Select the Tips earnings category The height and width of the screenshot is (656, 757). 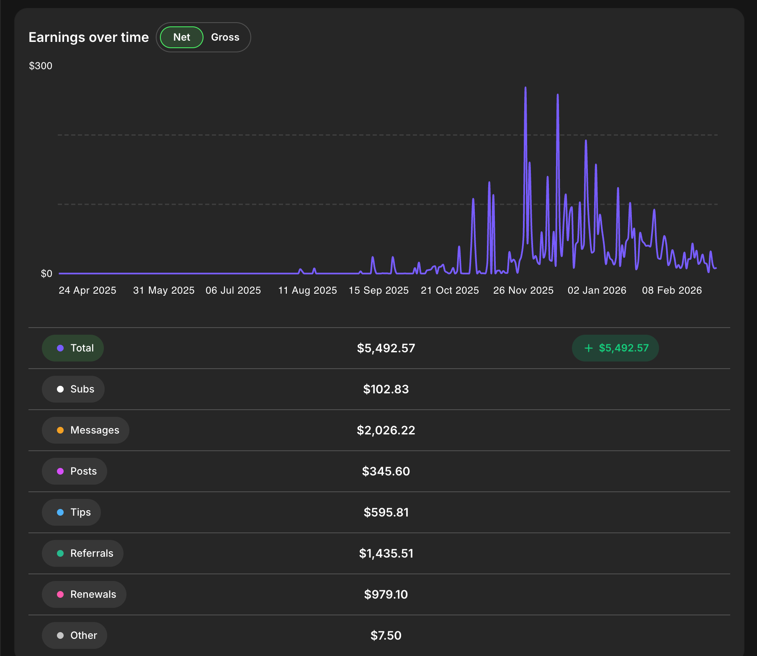pyautogui.click(x=72, y=512)
